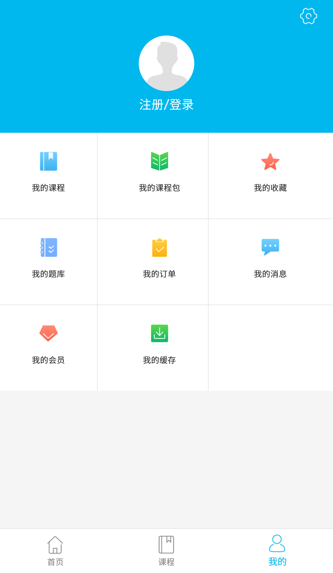
Task: Tap the red star favorites icon
Action: pos(270,162)
